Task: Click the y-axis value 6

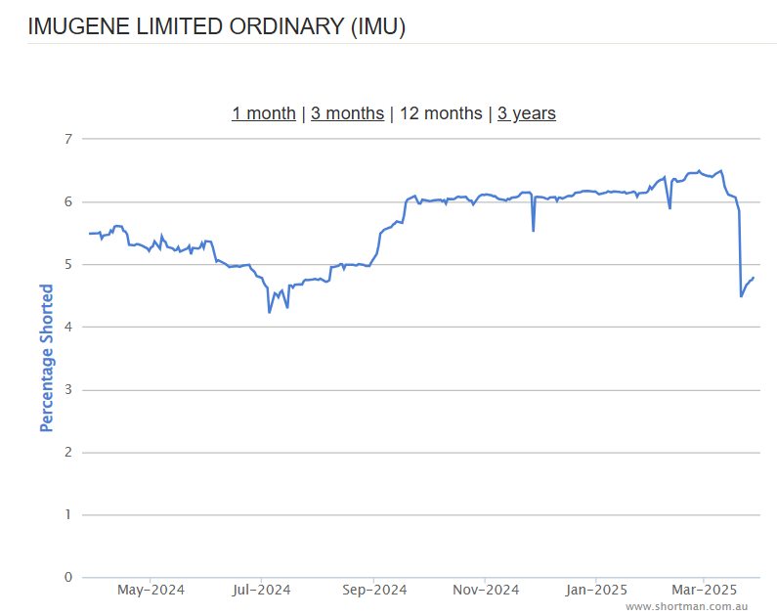Action: 68,201
